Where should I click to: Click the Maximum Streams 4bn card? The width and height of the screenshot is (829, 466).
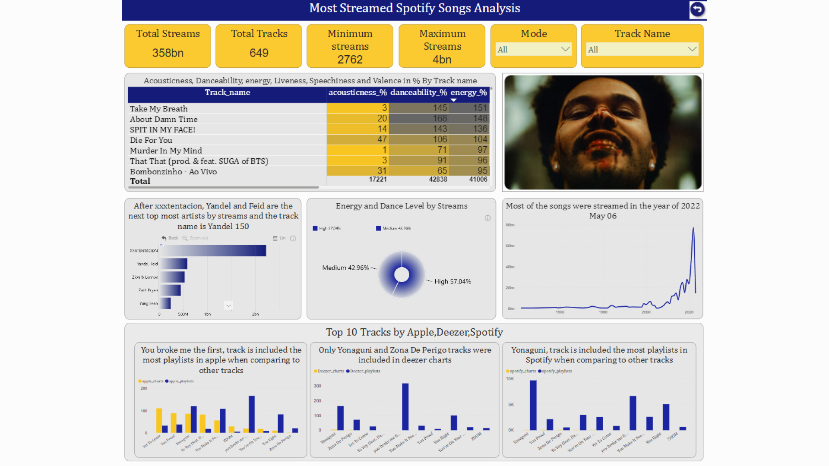coord(442,46)
